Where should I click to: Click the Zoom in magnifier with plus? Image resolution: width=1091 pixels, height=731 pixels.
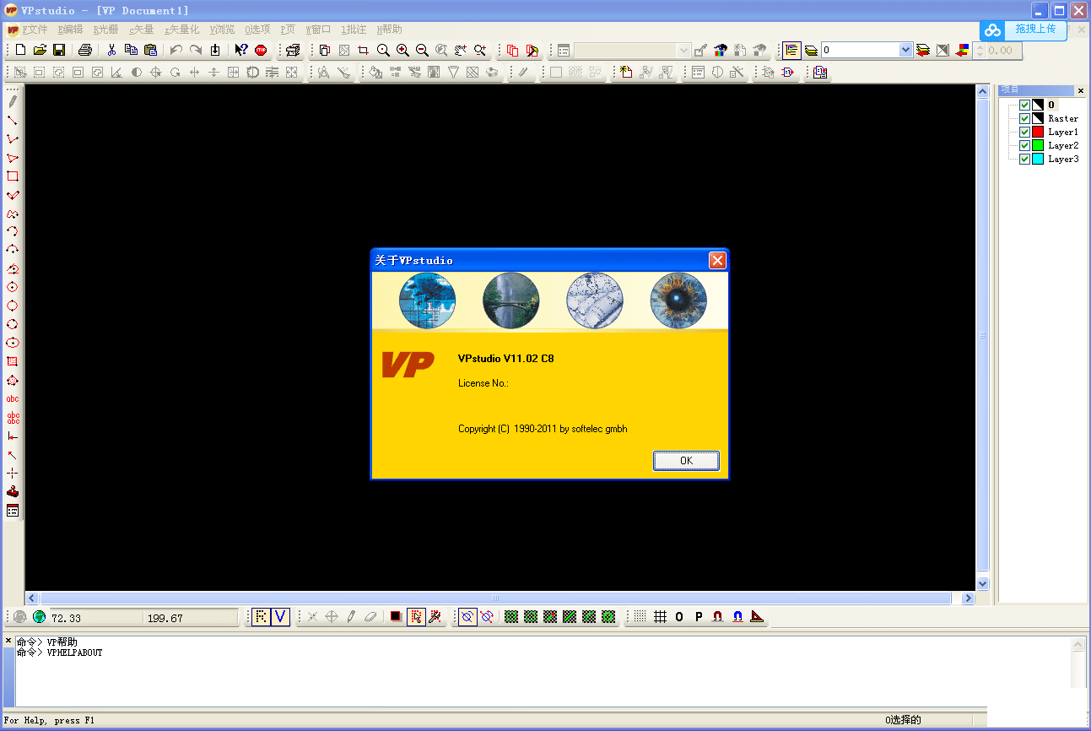[402, 51]
